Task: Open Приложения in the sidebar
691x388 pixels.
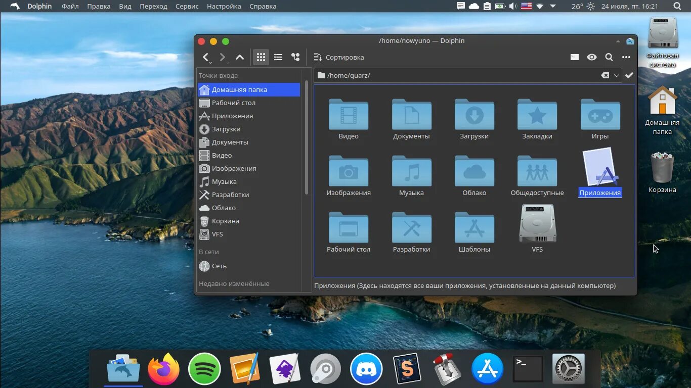Action: point(249,116)
